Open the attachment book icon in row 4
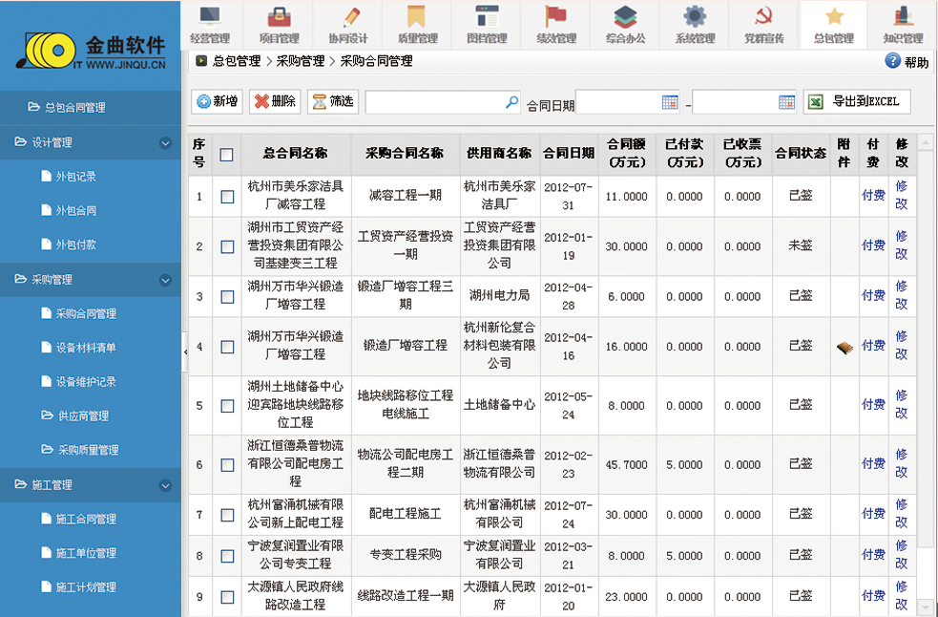This screenshot has width=938, height=617. point(844,347)
